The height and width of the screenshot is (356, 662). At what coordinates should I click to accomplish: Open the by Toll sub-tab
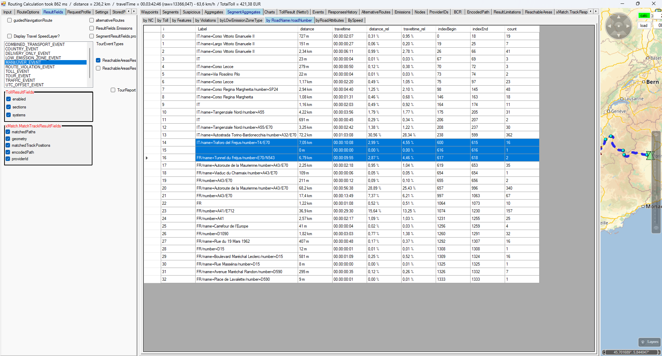tap(162, 20)
